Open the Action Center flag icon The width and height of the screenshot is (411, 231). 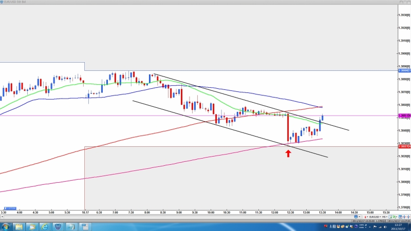point(375,227)
